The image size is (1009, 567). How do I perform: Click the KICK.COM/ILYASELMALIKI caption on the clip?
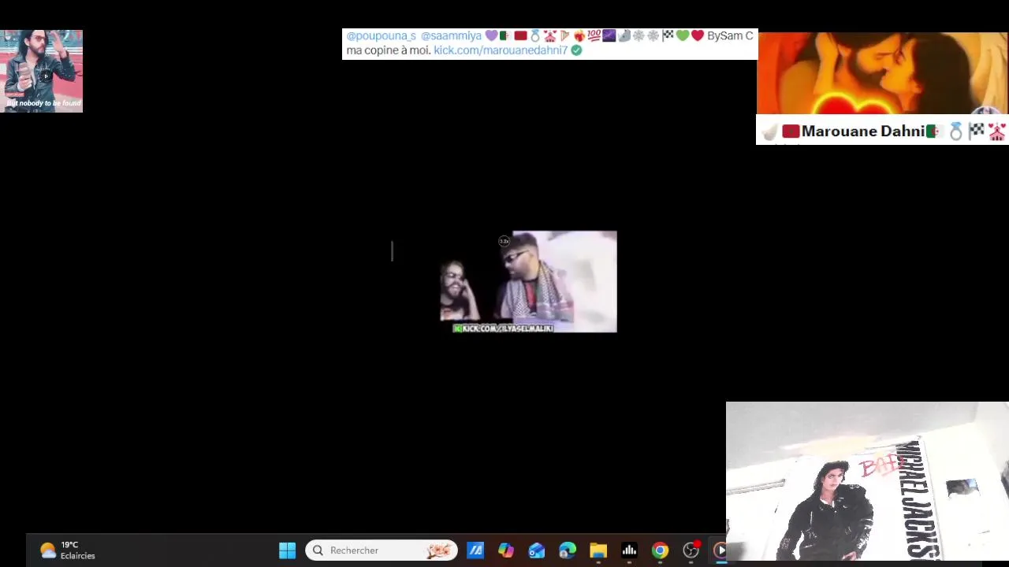504,328
